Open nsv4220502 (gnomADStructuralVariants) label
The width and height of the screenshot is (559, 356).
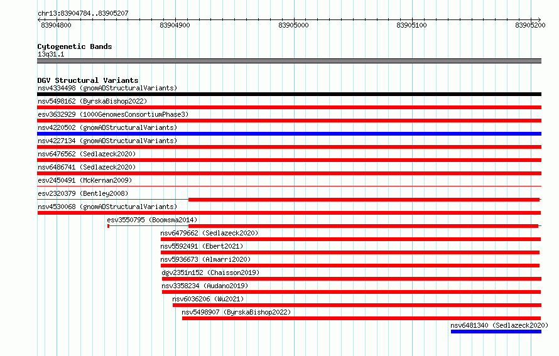click(x=107, y=127)
